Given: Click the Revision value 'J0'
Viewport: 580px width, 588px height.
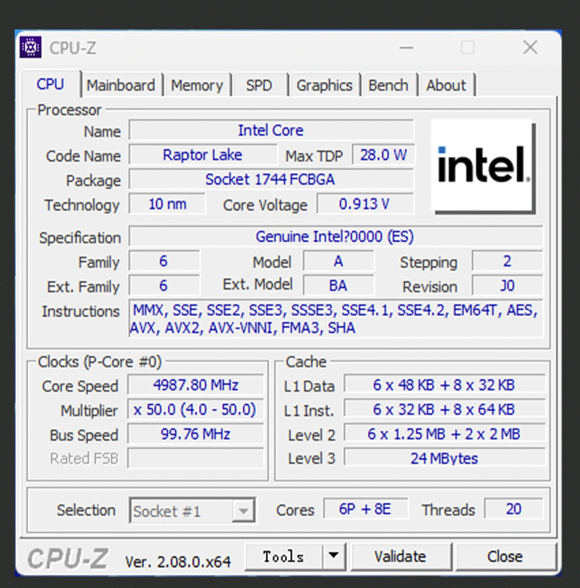Looking at the screenshot, I should (x=507, y=285).
